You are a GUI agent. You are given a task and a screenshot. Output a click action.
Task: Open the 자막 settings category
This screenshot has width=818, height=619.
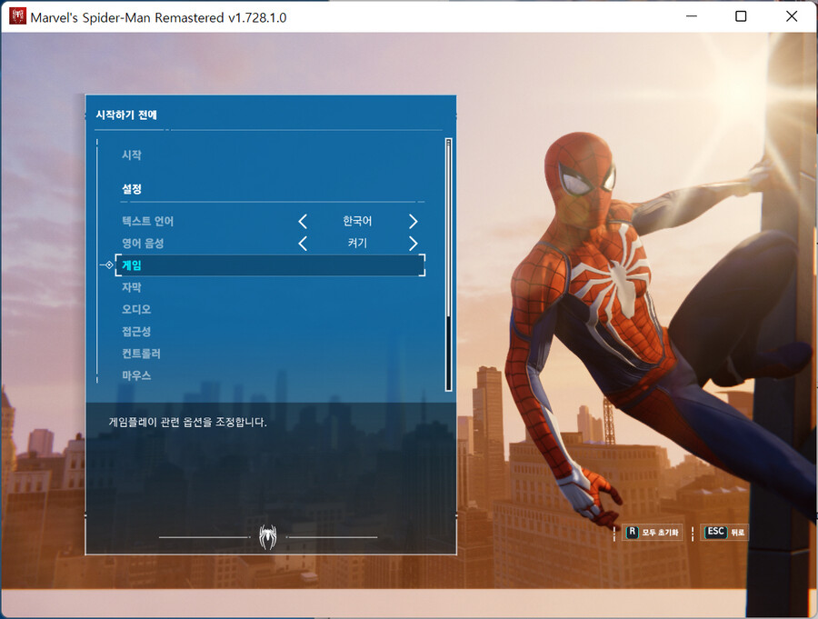click(x=132, y=287)
